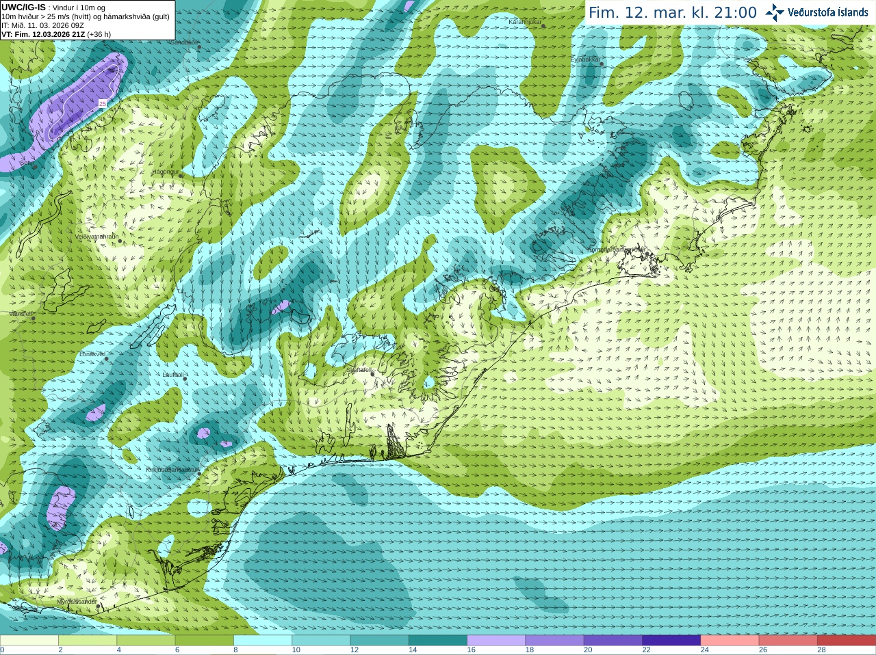Image resolution: width=876 pixels, height=655 pixels.
Task: Select the date header Fim. 12. mar. kl. 21:00
Action: point(673,13)
